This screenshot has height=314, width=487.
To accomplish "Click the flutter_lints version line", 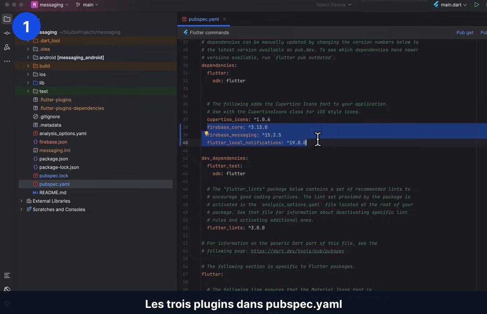I will point(236,228).
